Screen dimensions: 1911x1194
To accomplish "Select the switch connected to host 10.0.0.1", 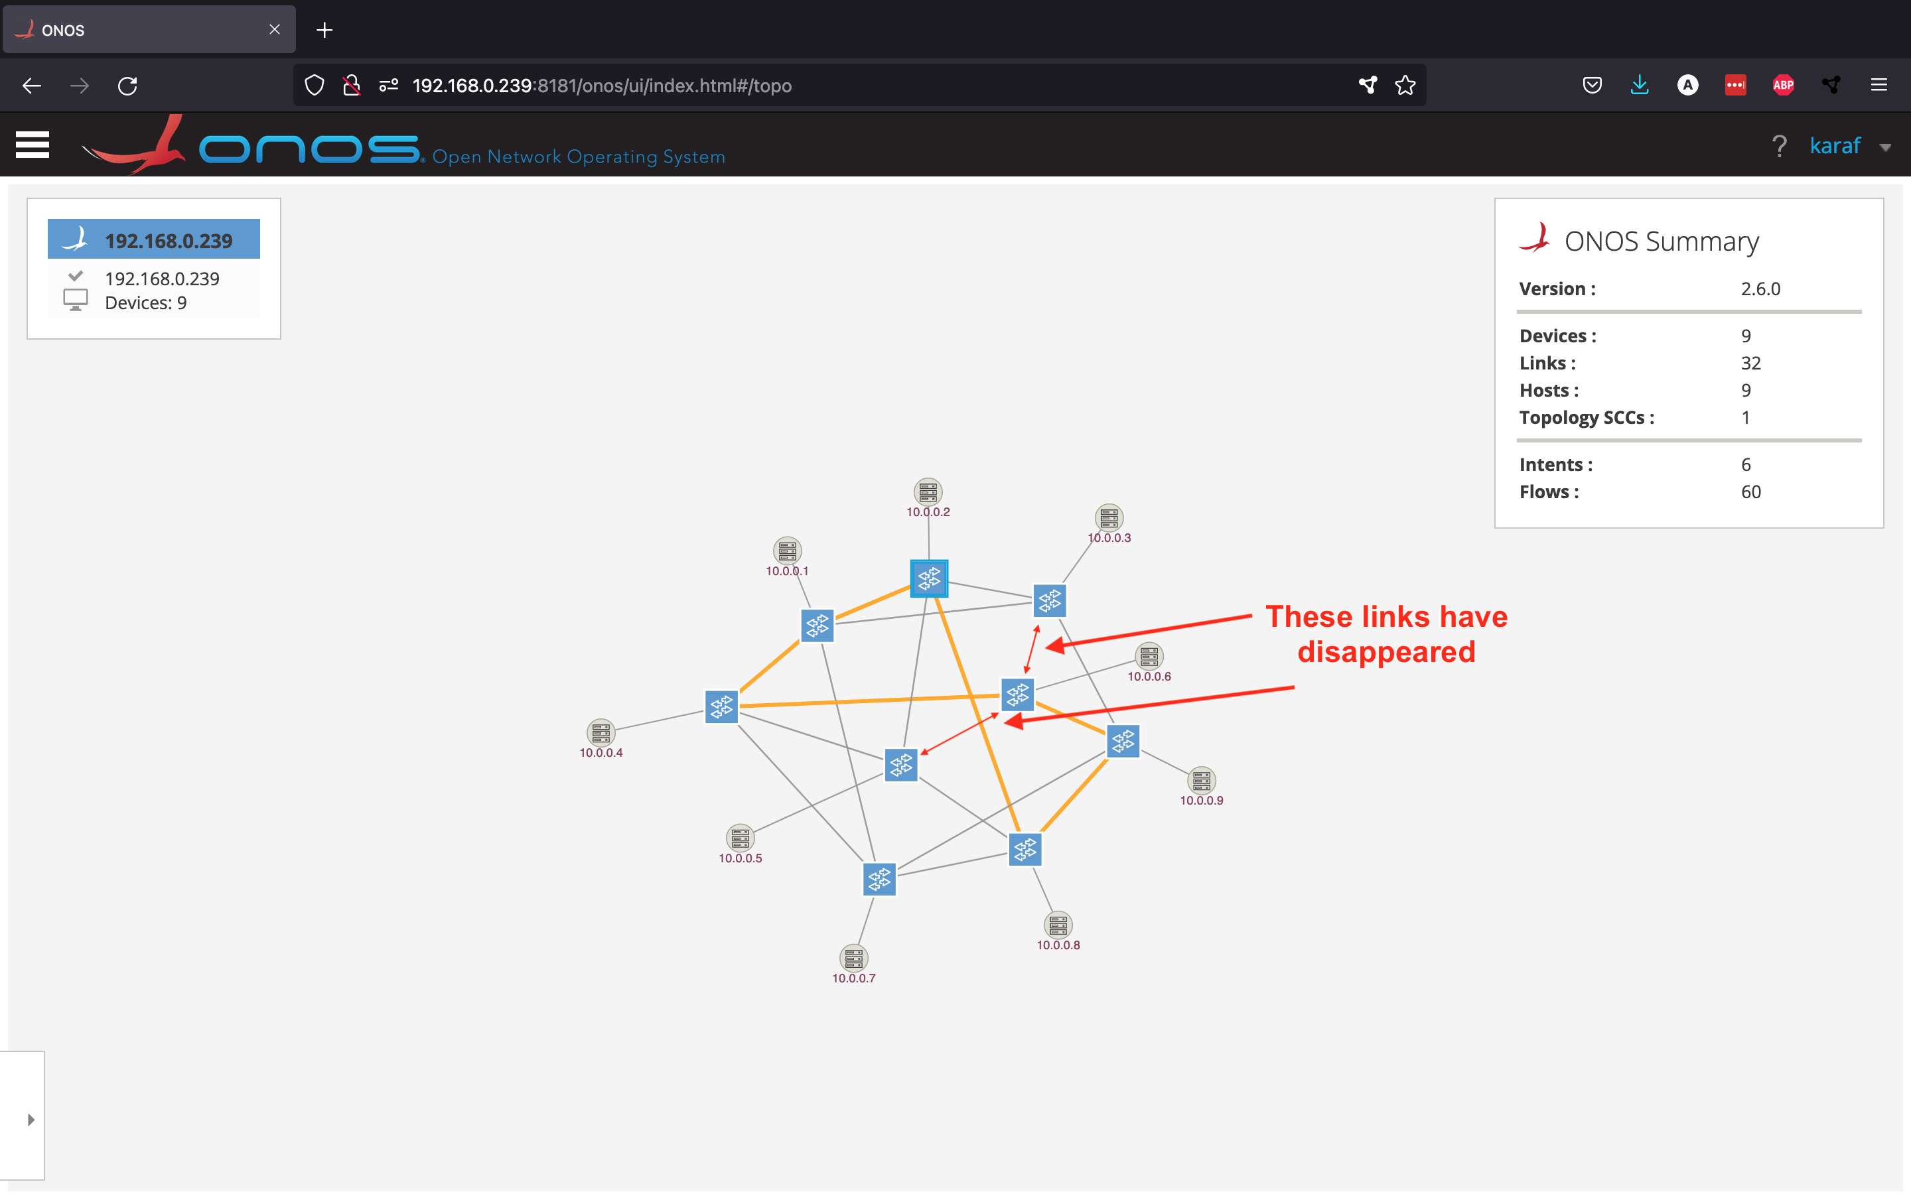I will (817, 626).
